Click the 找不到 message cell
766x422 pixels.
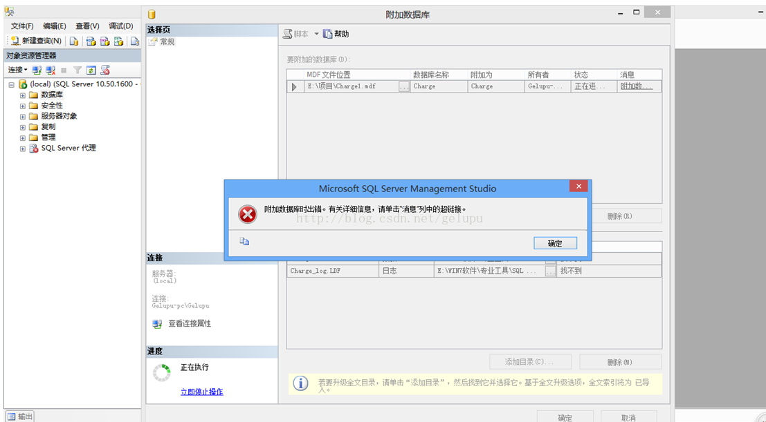pyautogui.click(x=609, y=271)
